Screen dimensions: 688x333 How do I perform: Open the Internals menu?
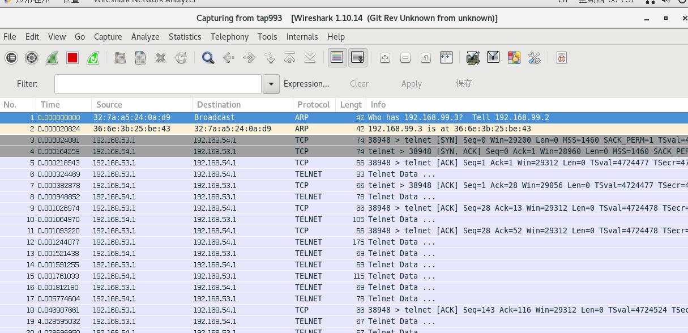[x=302, y=36]
